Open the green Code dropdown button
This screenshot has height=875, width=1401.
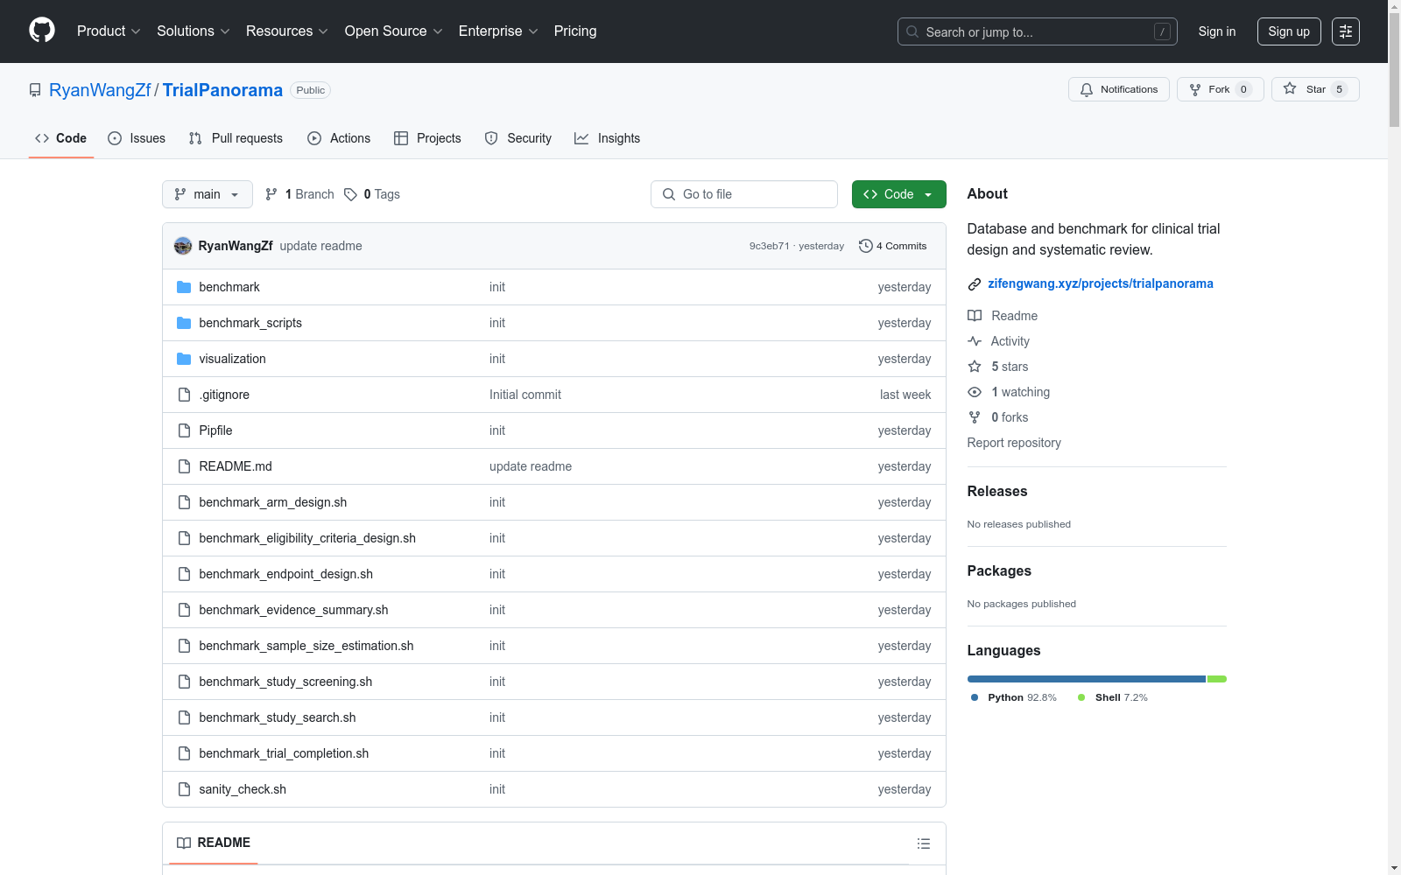(x=899, y=194)
